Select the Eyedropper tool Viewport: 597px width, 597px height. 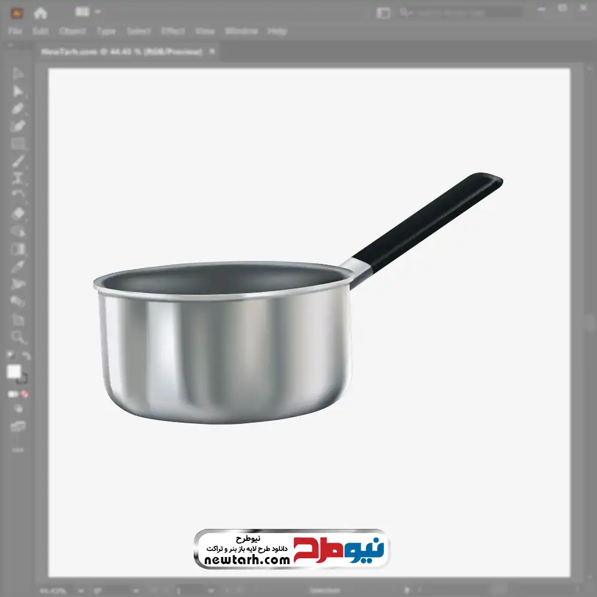(x=18, y=266)
